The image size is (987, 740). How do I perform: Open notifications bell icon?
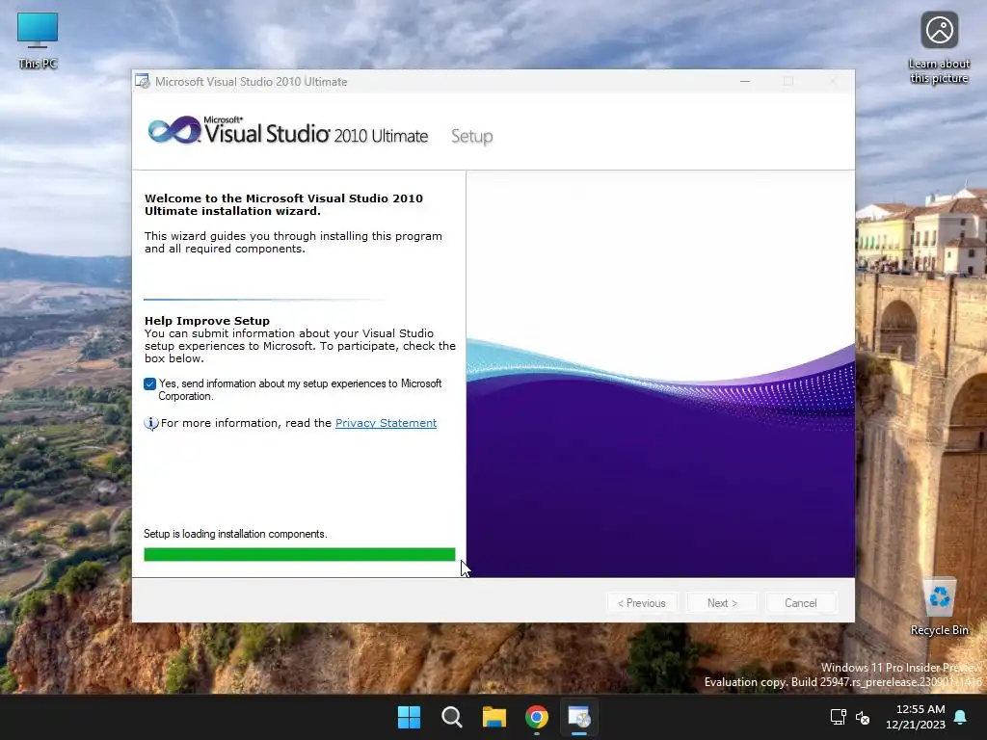coord(961,717)
